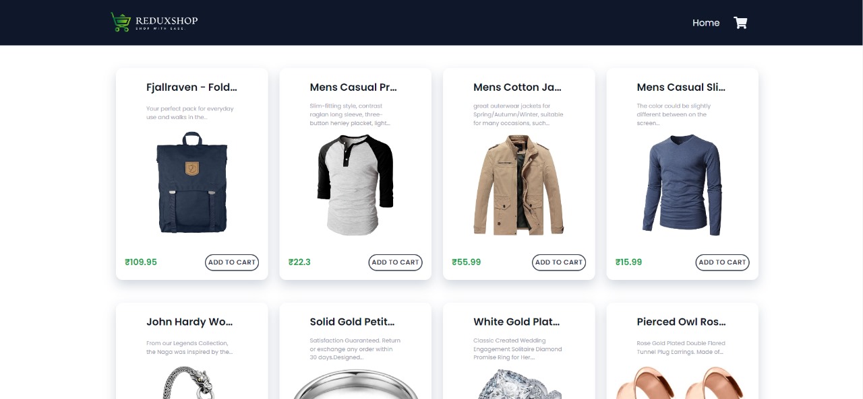Image resolution: width=863 pixels, height=399 pixels.
Task: Select the tan cotton jacket image
Action: tap(519, 184)
